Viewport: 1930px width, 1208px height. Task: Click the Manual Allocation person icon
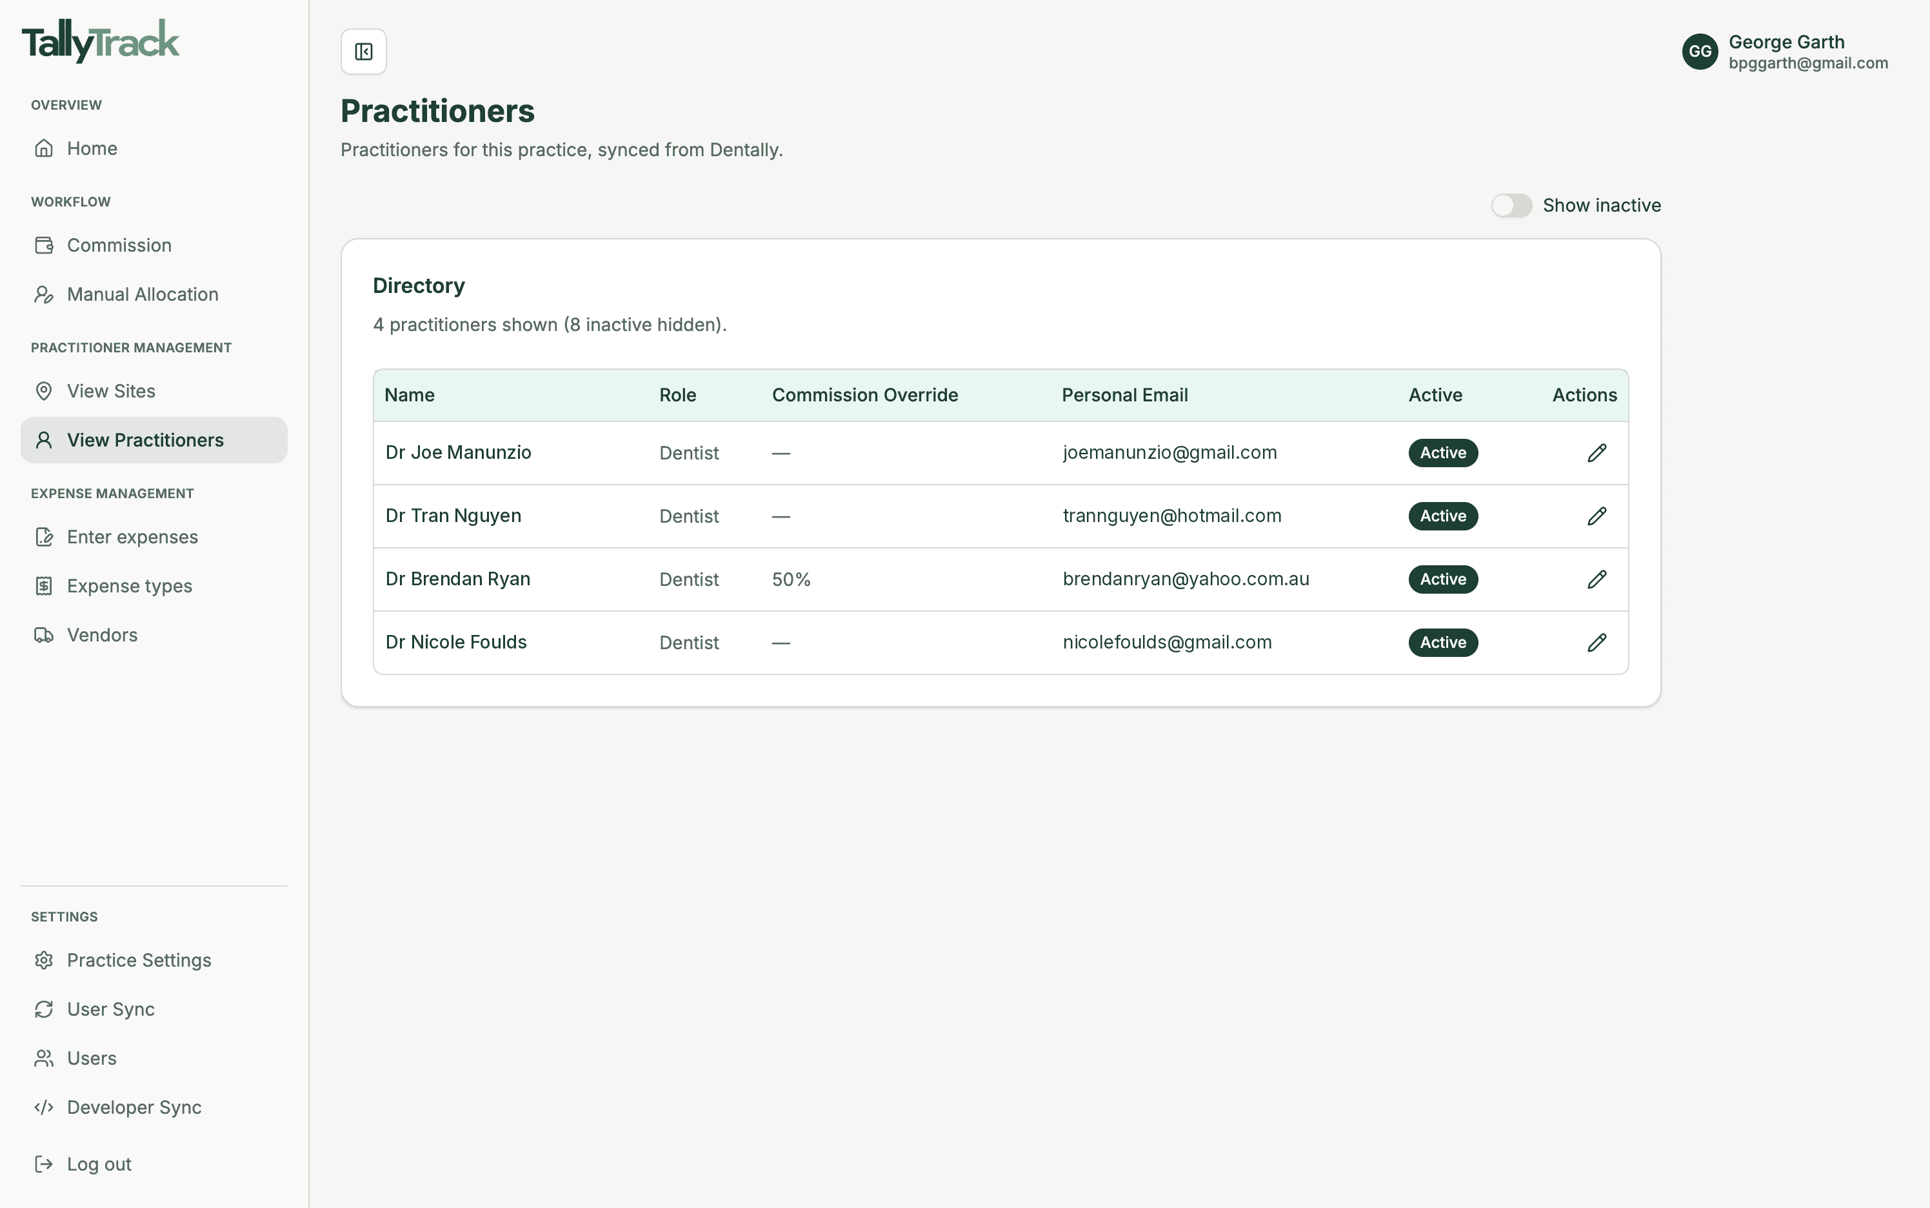pyautogui.click(x=44, y=295)
